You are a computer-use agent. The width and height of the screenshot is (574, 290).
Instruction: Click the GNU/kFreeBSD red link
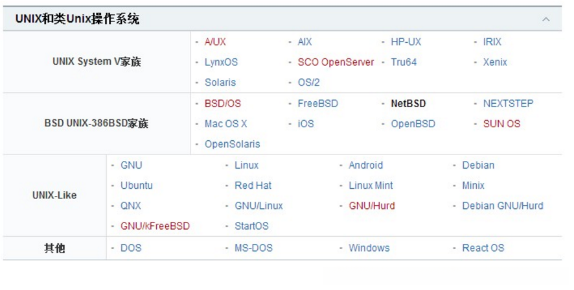[x=155, y=226]
